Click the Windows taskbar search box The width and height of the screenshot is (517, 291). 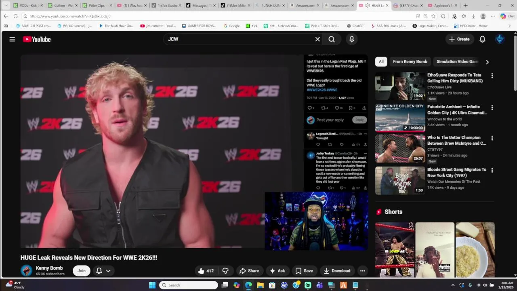(188, 285)
